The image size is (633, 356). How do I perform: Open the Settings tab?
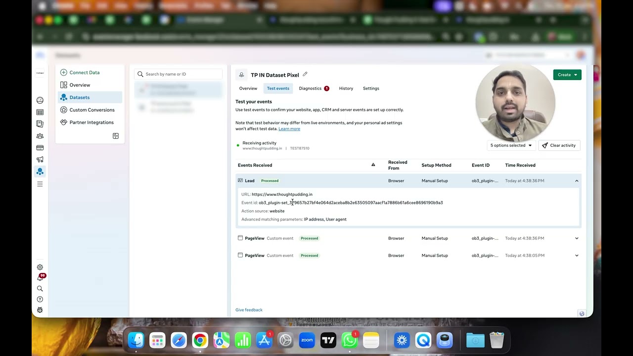click(371, 89)
